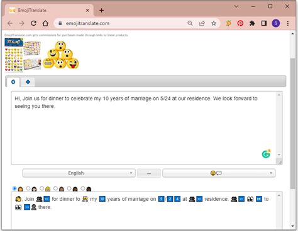Select the fourth medium skin tone radio
This screenshot has width=298, height=231.
[x=55, y=188]
